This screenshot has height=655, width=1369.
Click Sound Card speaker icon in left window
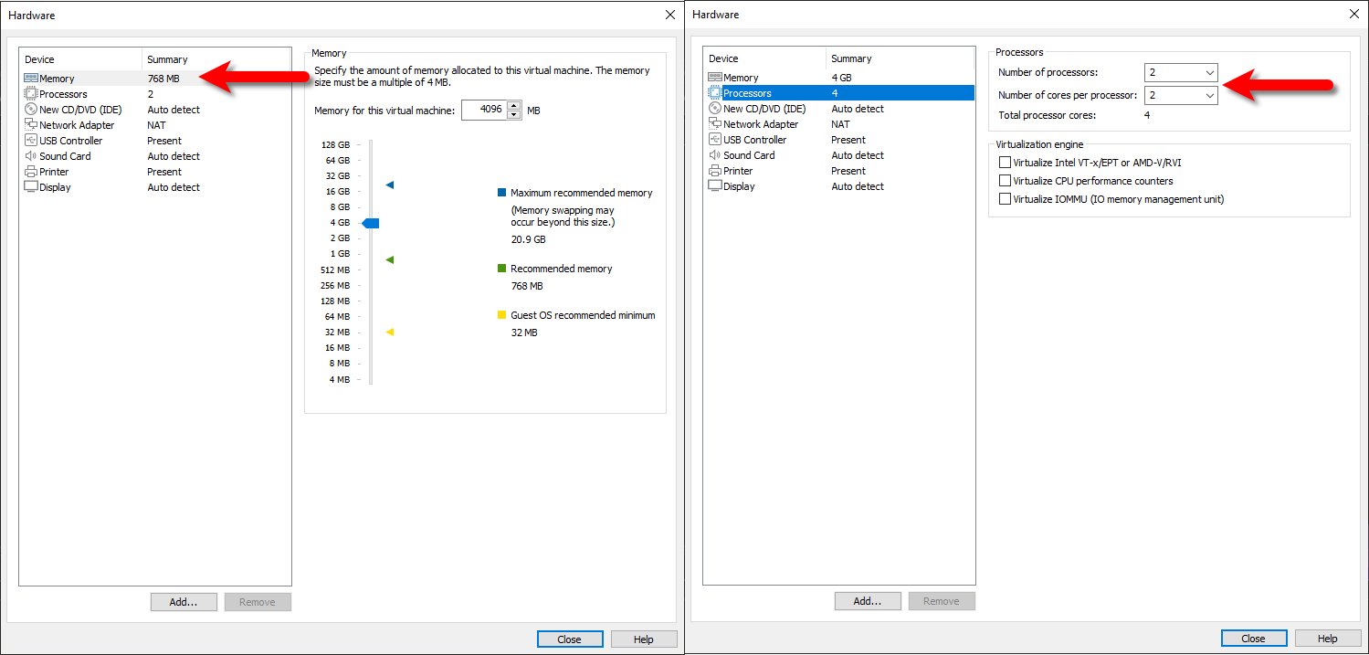tap(31, 156)
